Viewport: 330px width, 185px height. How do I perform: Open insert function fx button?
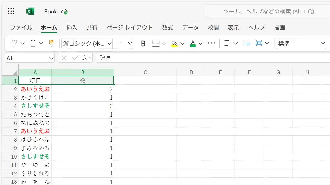pyautogui.click(x=85, y=58)
